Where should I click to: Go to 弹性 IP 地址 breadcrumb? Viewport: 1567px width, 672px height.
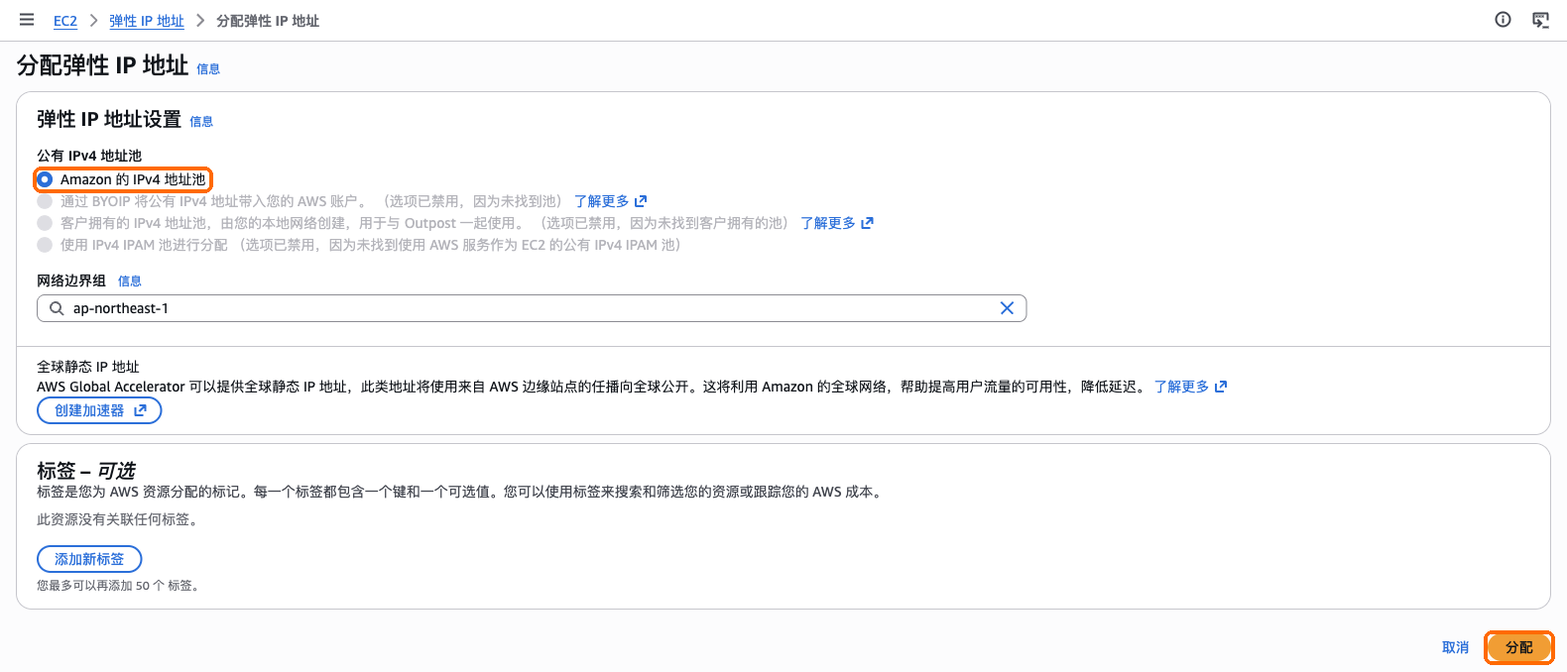click(x=147, y=21)
